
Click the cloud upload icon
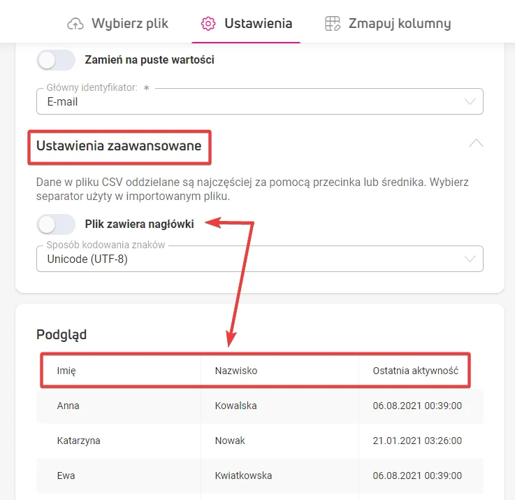click(75, 24)
